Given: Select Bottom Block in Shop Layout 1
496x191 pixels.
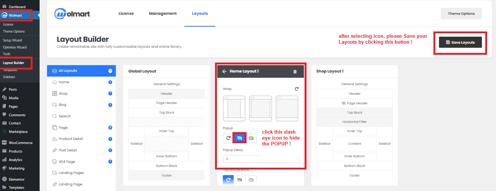Looking at the screenshot, I should [355, 166].
